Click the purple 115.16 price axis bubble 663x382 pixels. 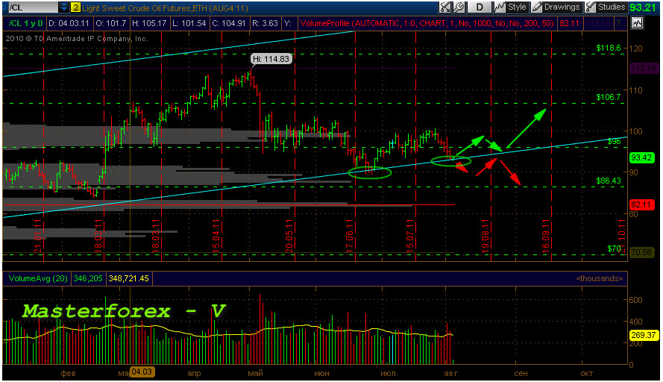click(x=643, y=68)
